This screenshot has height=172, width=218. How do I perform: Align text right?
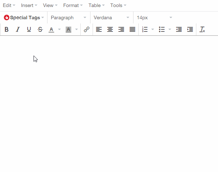tap(121, 29)
